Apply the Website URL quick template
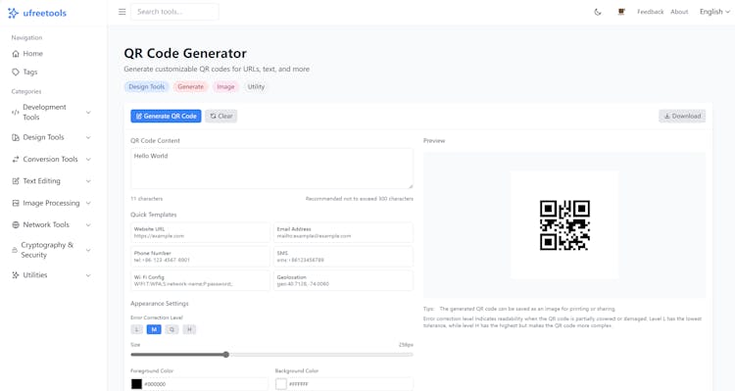 [x=200, y=232]
